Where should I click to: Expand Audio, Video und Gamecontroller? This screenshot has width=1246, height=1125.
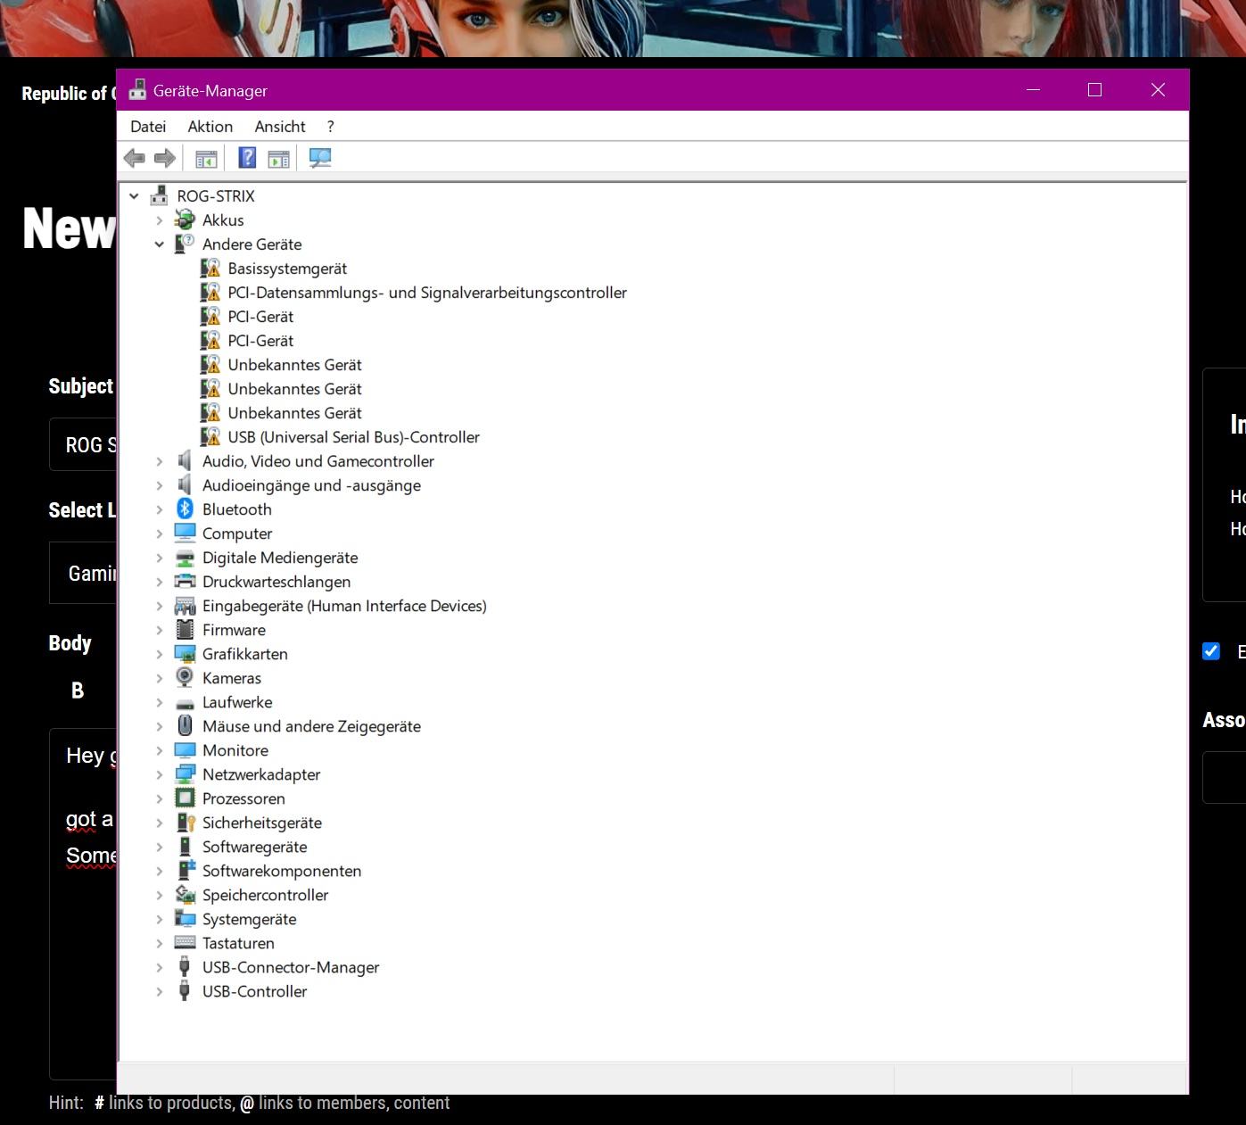(160, 460)
